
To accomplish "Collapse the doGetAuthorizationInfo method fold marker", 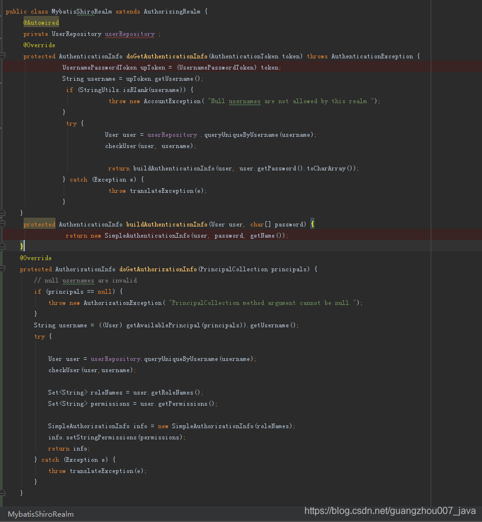I will [x=2, y=268].
